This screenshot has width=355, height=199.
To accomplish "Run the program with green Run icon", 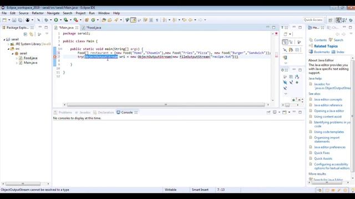I will (x=56, y=20).
